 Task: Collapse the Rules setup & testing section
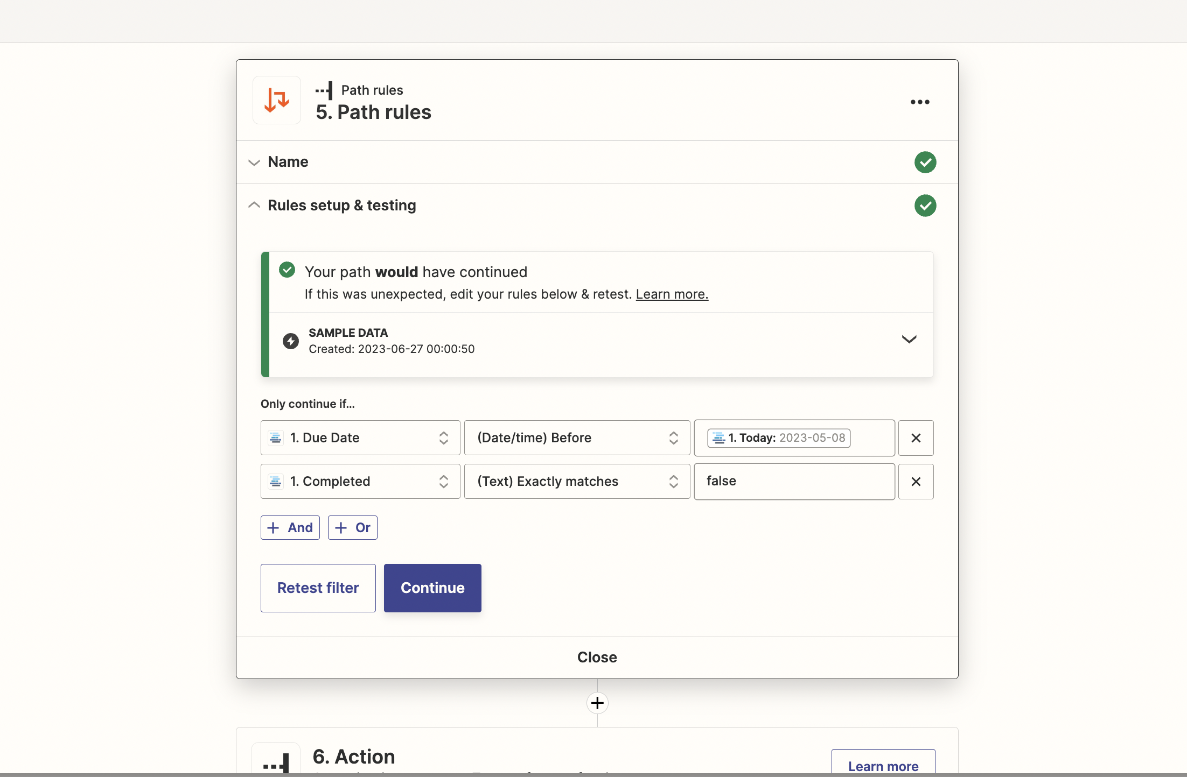(254, 205)
